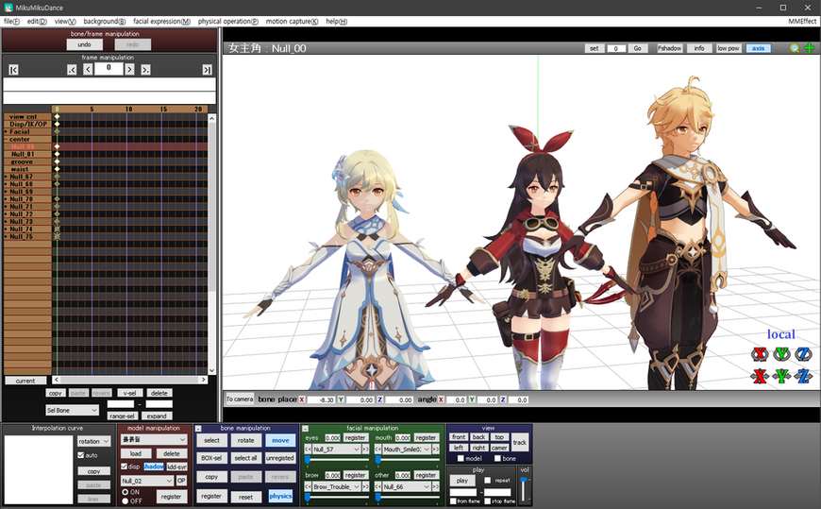Open the edit menu
821x509 pixels.
click(37, 22)
